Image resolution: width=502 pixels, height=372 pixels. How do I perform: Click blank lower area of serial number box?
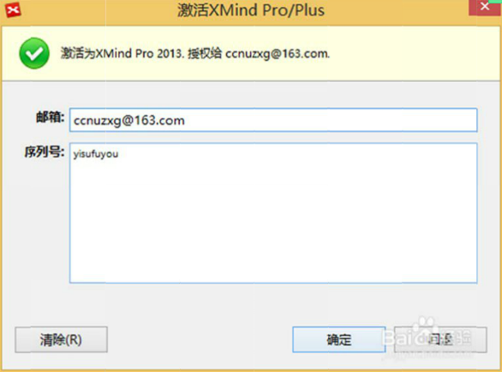(273, 240)
